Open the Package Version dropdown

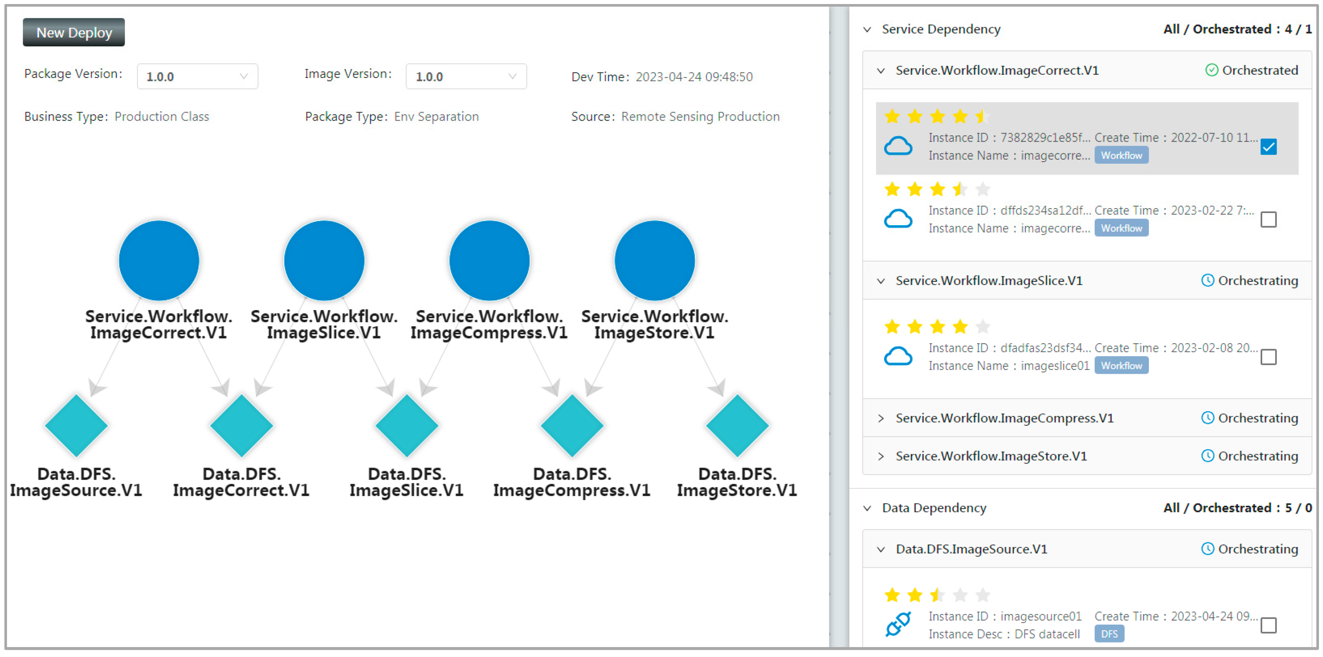(x=197, y=77)
